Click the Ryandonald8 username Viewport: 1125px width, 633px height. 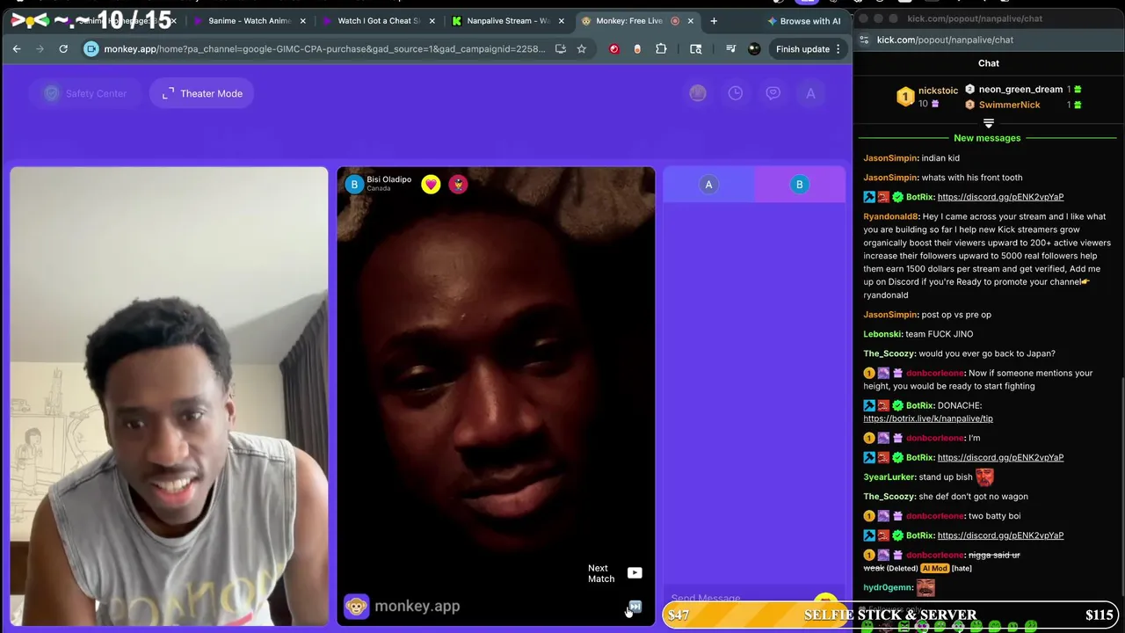click(x=890, y=216)
